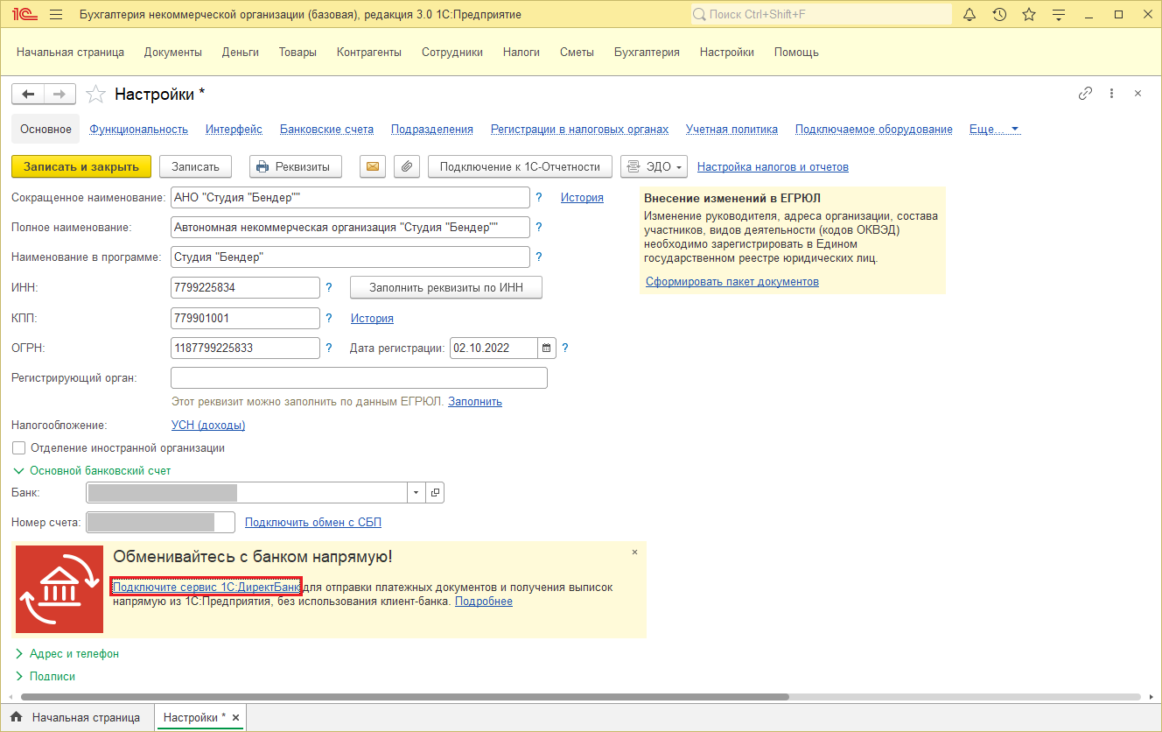Open Настройка налогов и отчетов link
The width and height of the screenshot is (1162, 732).
click(x=773, y=166)
